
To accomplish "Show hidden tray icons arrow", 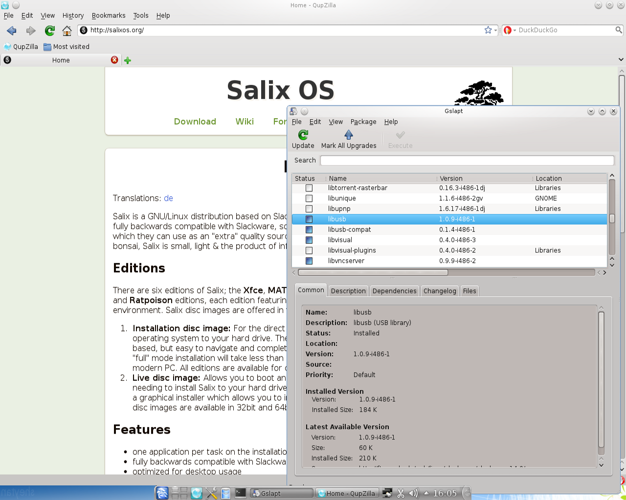I will point(426,493).
